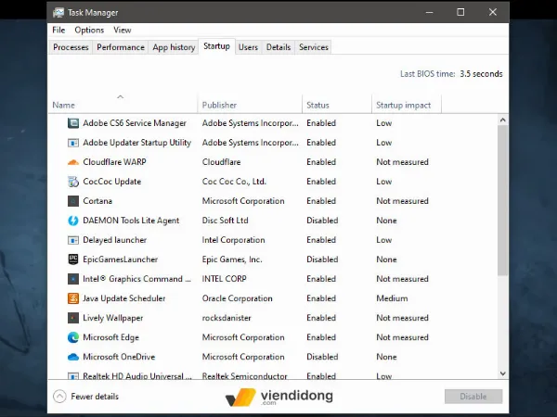Click the Microsoft OneDrive cloud icon

click(74, 357)
